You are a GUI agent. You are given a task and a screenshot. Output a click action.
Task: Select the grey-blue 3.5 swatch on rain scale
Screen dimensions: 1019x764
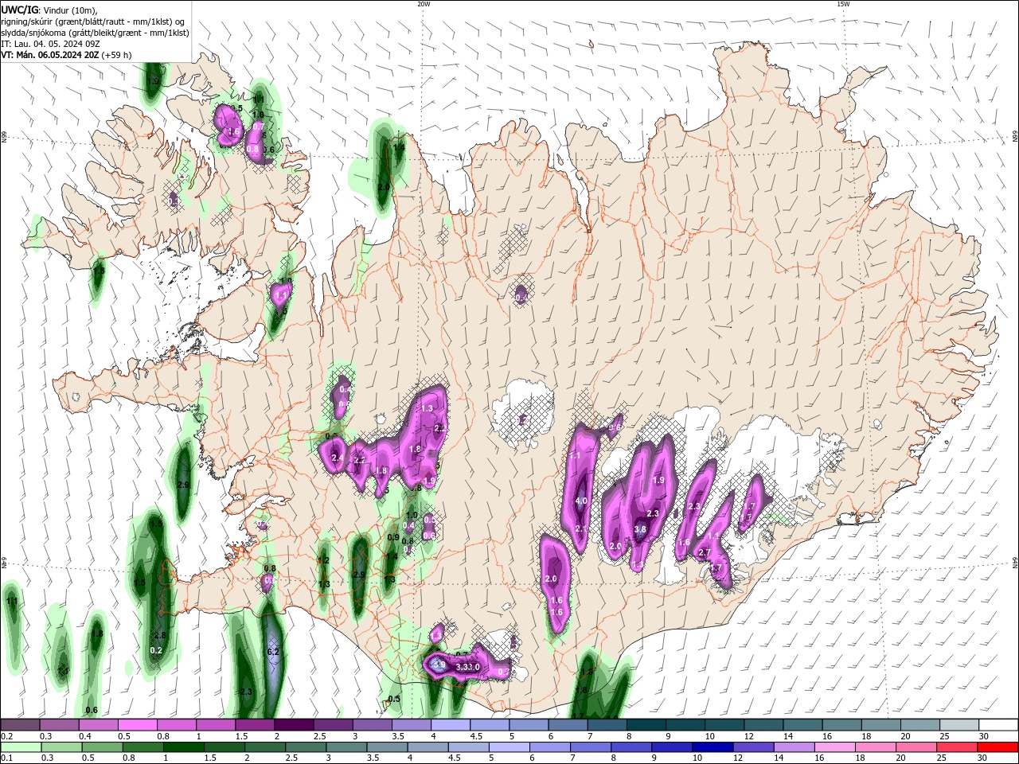[x=387, y=747]
